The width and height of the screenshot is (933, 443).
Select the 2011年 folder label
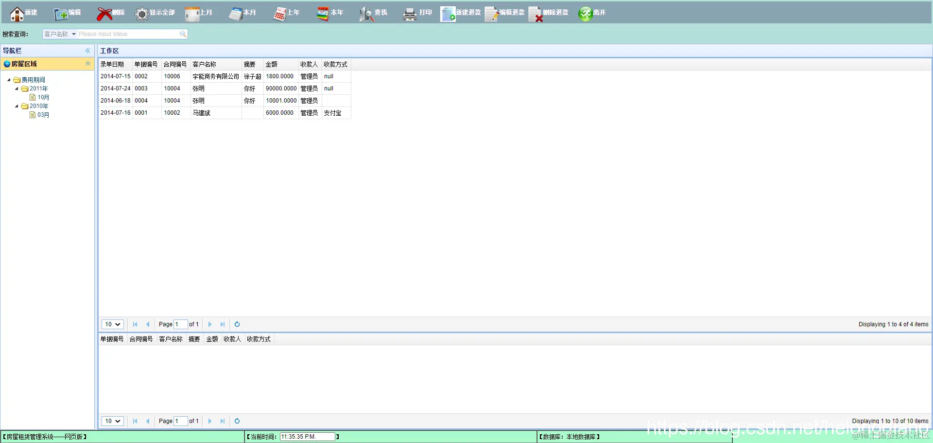tap(38, 89)
